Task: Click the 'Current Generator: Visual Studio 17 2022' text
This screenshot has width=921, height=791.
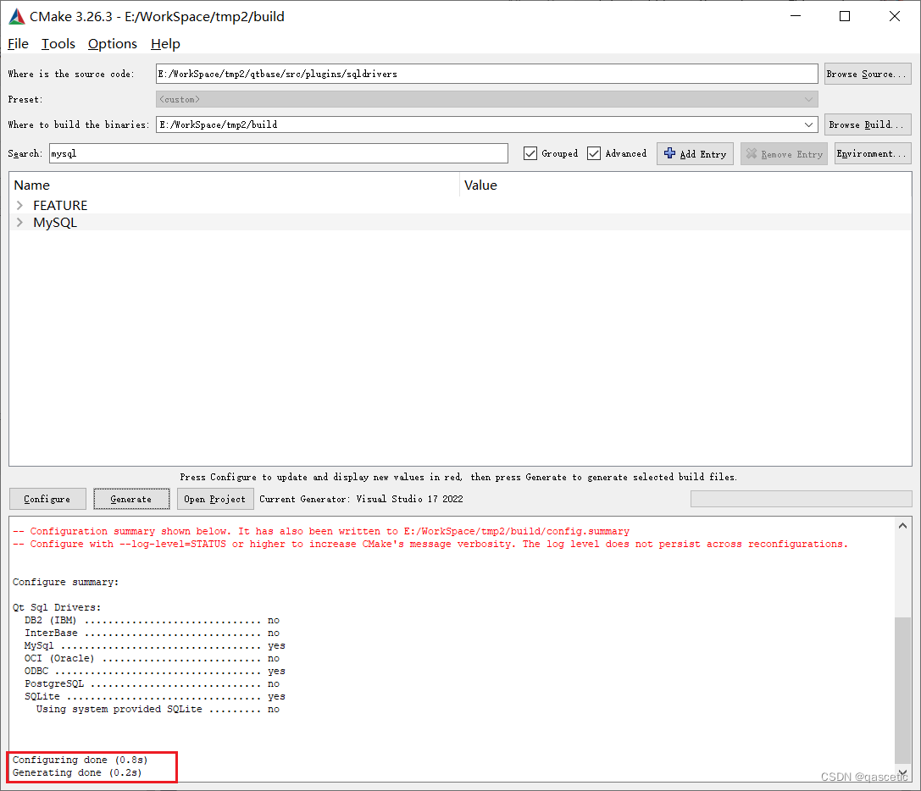Action: 361,499
